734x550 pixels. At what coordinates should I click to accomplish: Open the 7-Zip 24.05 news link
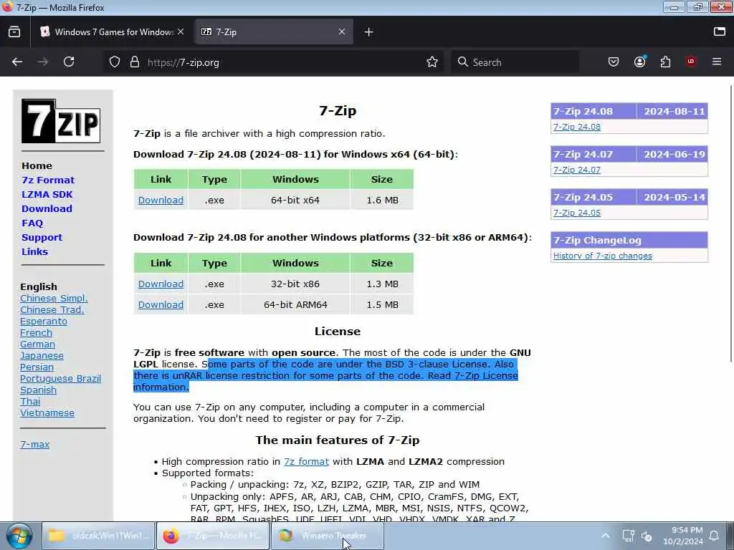[x=577, y=213]
